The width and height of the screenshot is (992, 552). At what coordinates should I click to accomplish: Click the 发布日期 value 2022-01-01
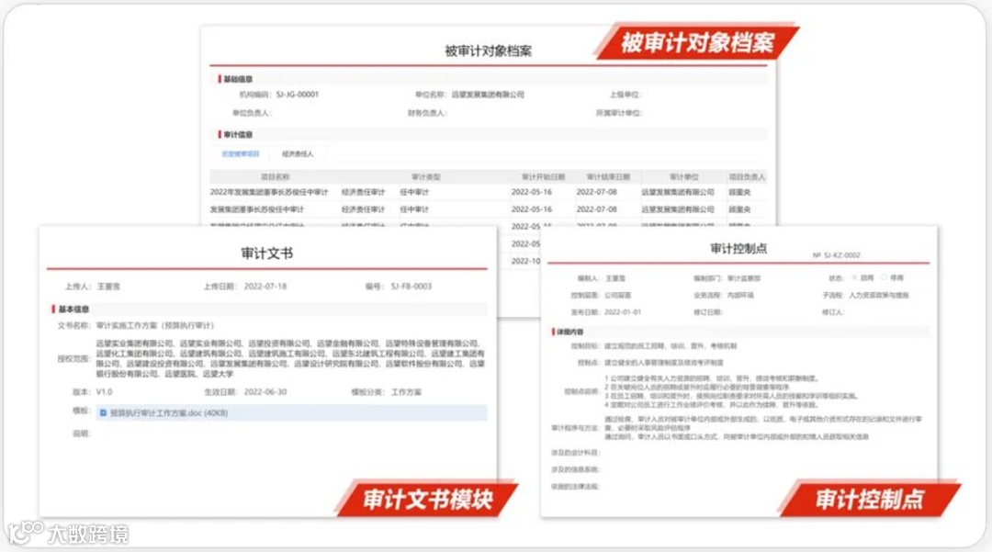623,312
